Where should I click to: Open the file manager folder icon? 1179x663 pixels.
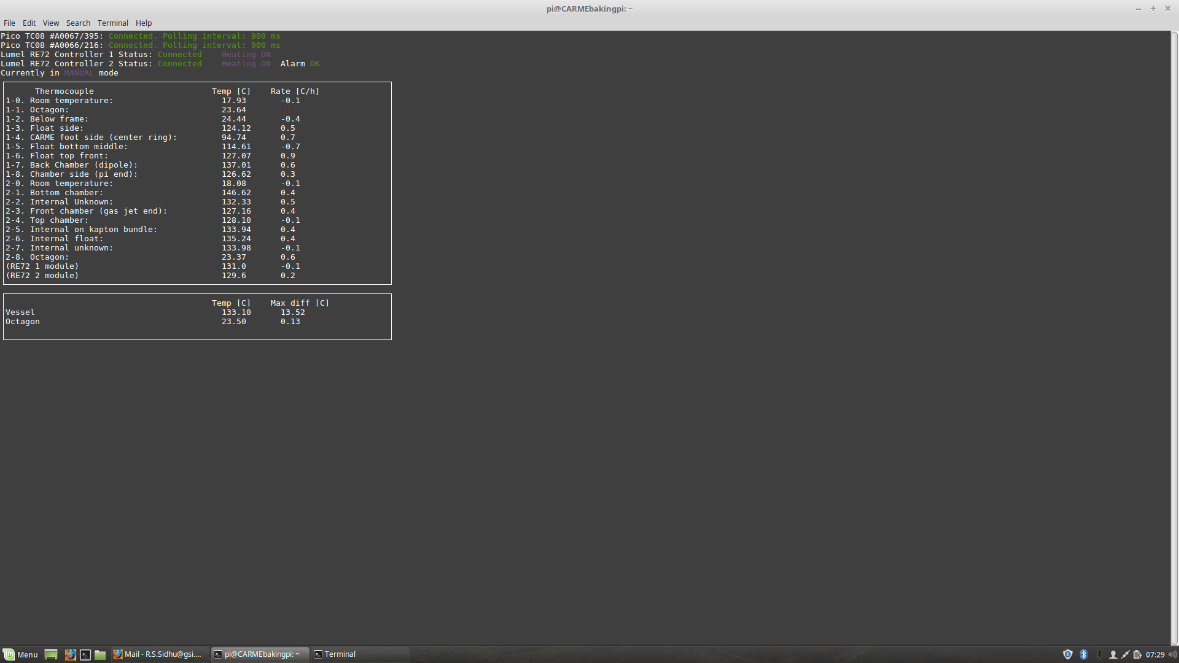coord(100,654)
